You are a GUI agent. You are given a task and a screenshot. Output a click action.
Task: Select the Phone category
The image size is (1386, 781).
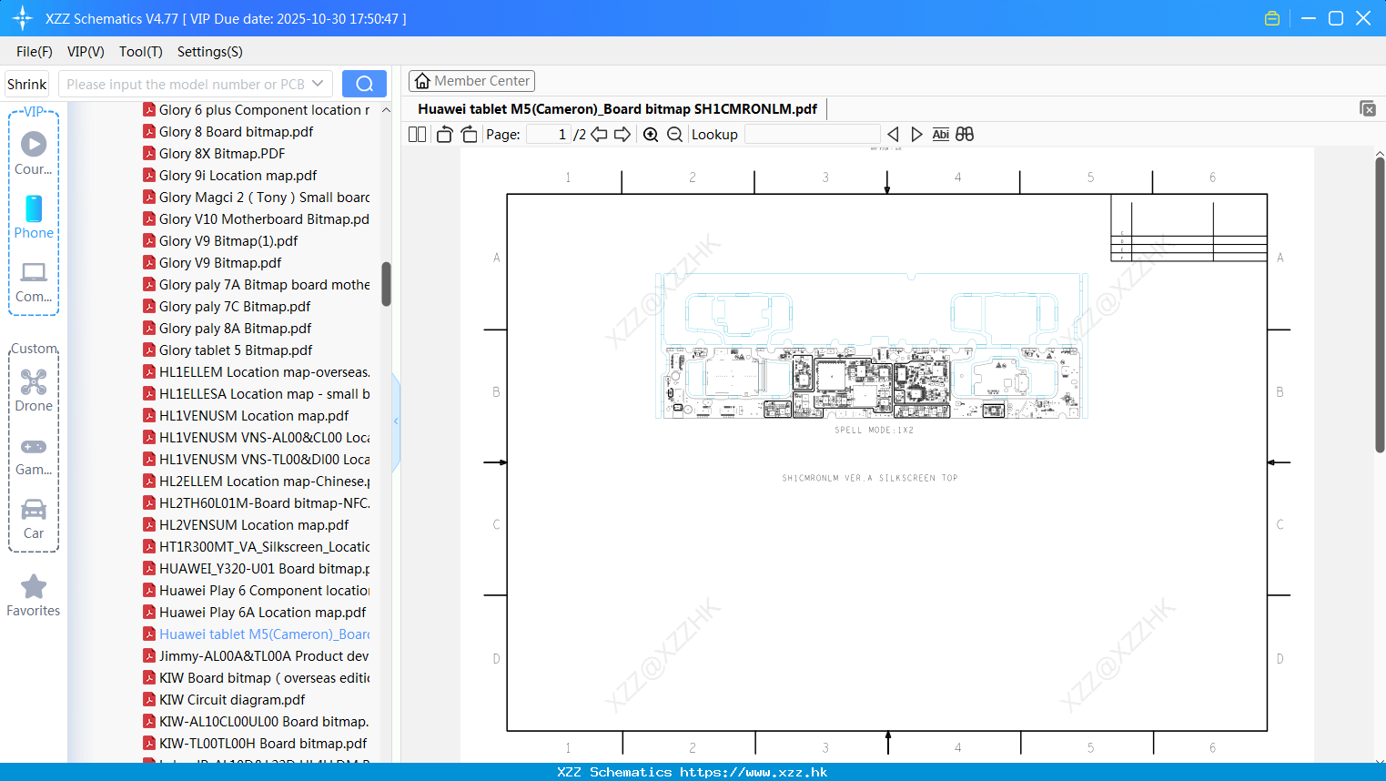(x=34, y=218)
